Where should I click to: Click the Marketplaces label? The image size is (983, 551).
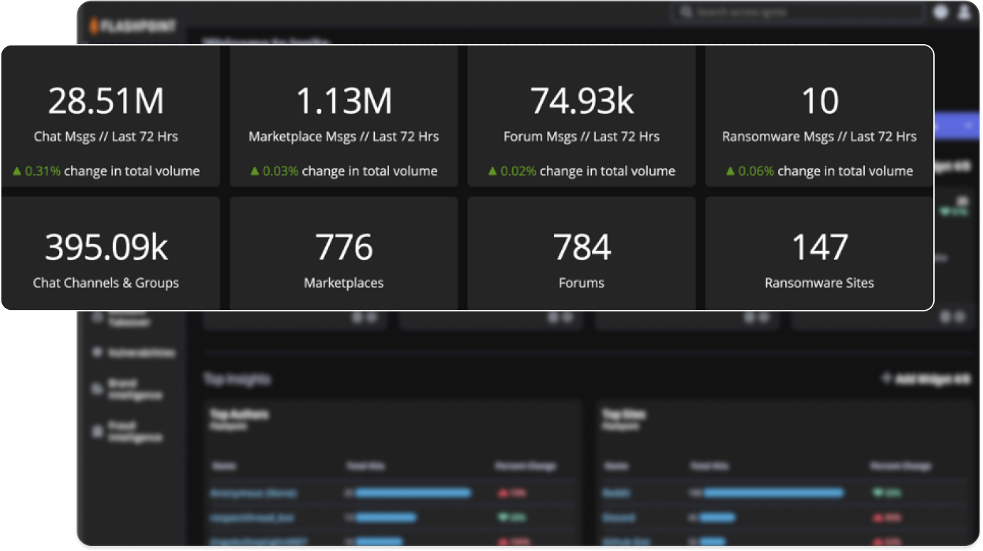(x=344, y=283)
